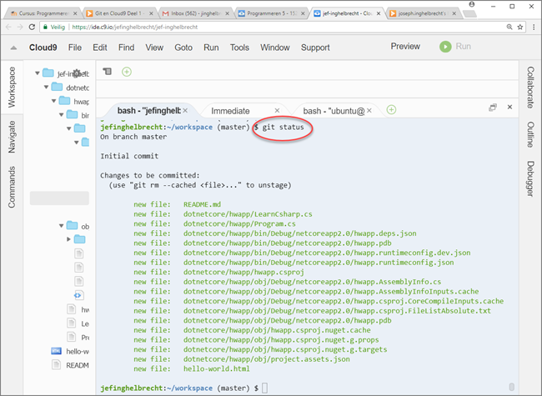The image size is (542, 396).
Task: Collapse the hwapp folder
Action: tap(53, 101)
